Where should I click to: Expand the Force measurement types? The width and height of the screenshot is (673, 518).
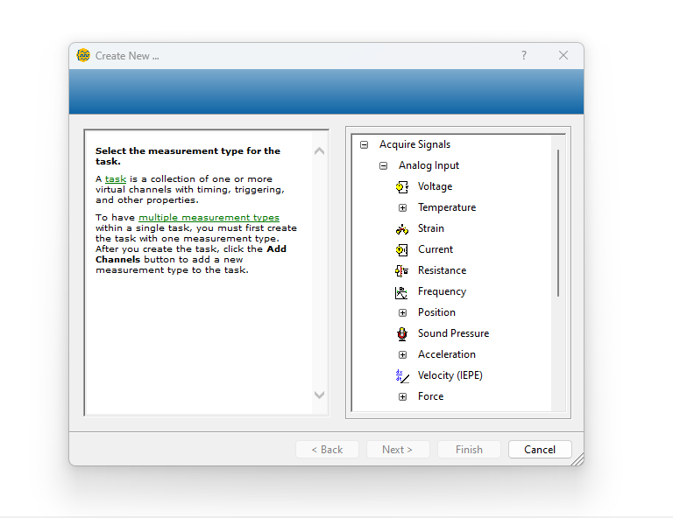click(402, 396)
